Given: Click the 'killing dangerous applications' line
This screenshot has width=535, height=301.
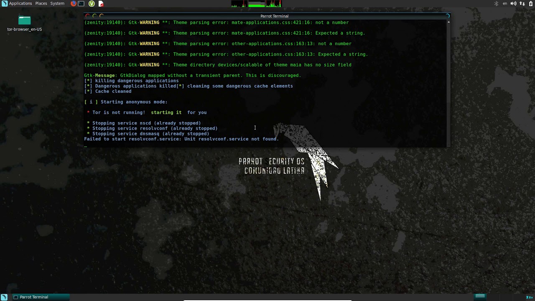Looking at the screenshot, I should pyautogui.click(x=131, y=81).
